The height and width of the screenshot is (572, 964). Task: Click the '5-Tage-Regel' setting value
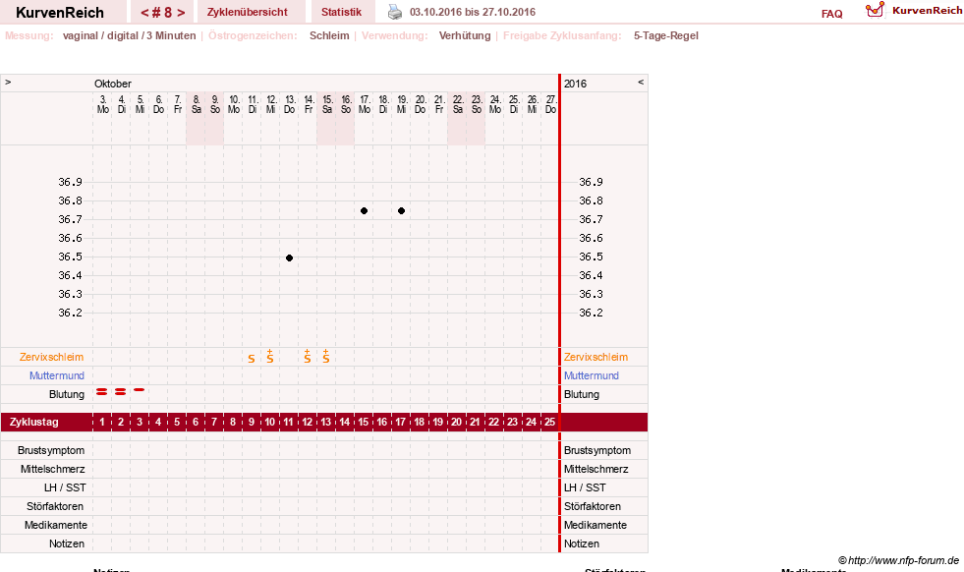click(666, 35)
